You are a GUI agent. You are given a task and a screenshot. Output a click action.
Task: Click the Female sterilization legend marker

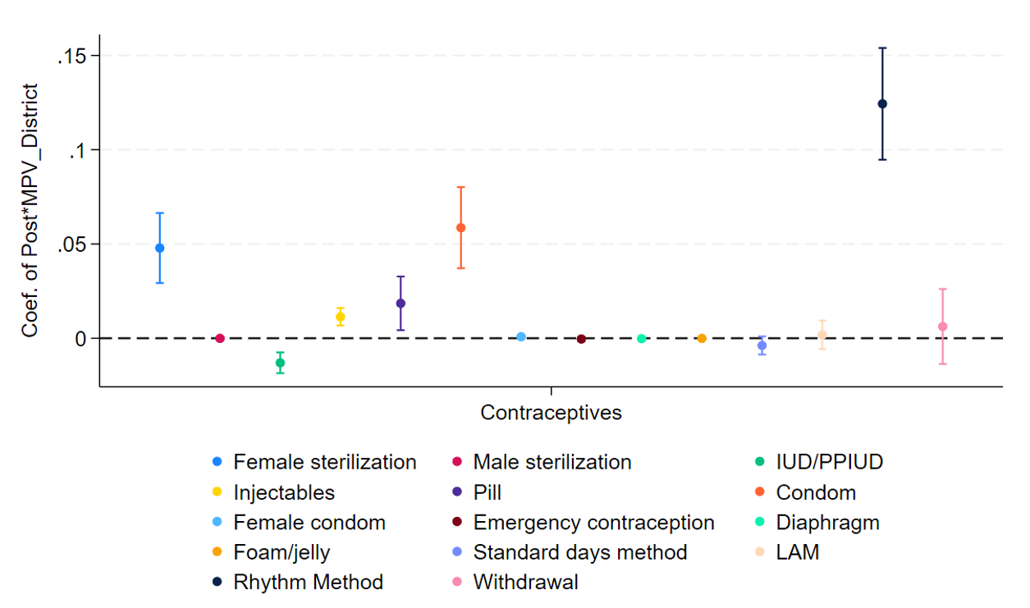[x=217, y=463]
